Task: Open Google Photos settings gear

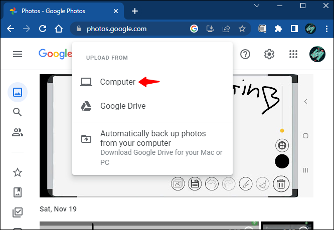Action: pyautogui.click(x=269, y=54)
